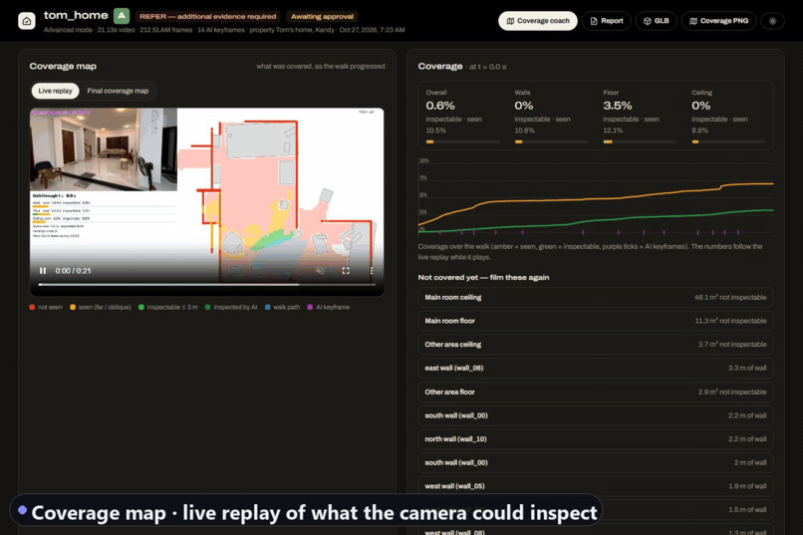Unmute the replay video audio
803x535 pixels.
[x=320, y=271]
